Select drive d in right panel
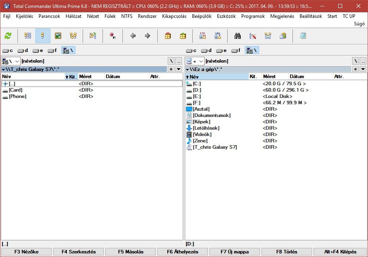This screenshot has width=368, height=257. click(206, 50)
